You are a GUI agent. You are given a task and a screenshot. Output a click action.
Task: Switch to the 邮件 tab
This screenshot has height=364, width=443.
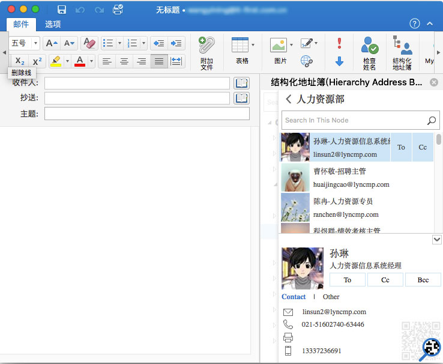pyautogui.click(x=21, y=24)
